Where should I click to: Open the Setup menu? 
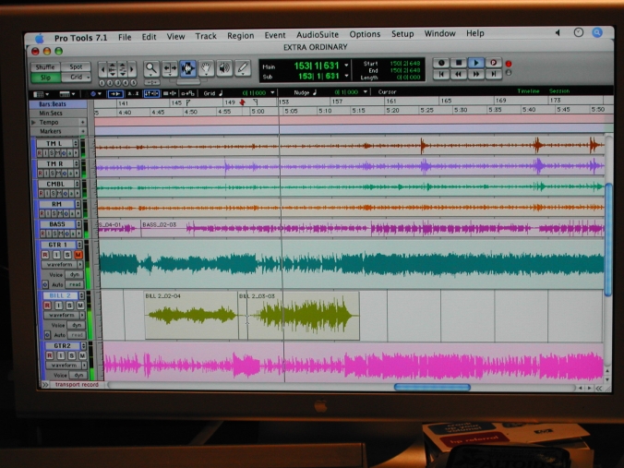coord(402,34)
